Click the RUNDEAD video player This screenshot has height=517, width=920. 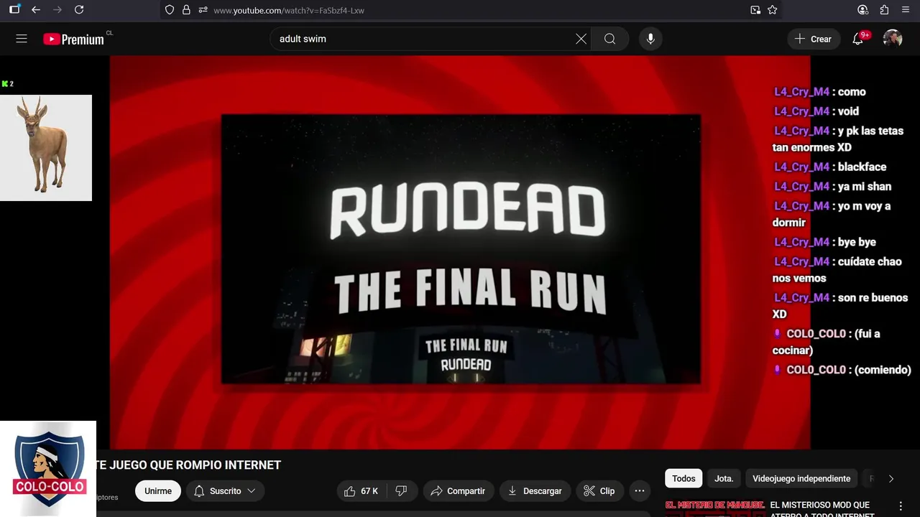point(460,253)
